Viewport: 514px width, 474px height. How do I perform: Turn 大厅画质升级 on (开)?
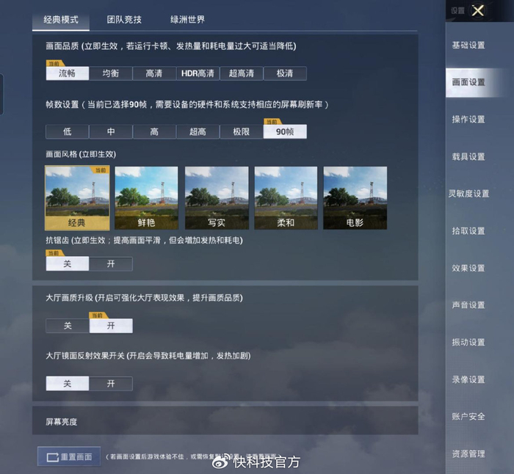pos(111,326)
